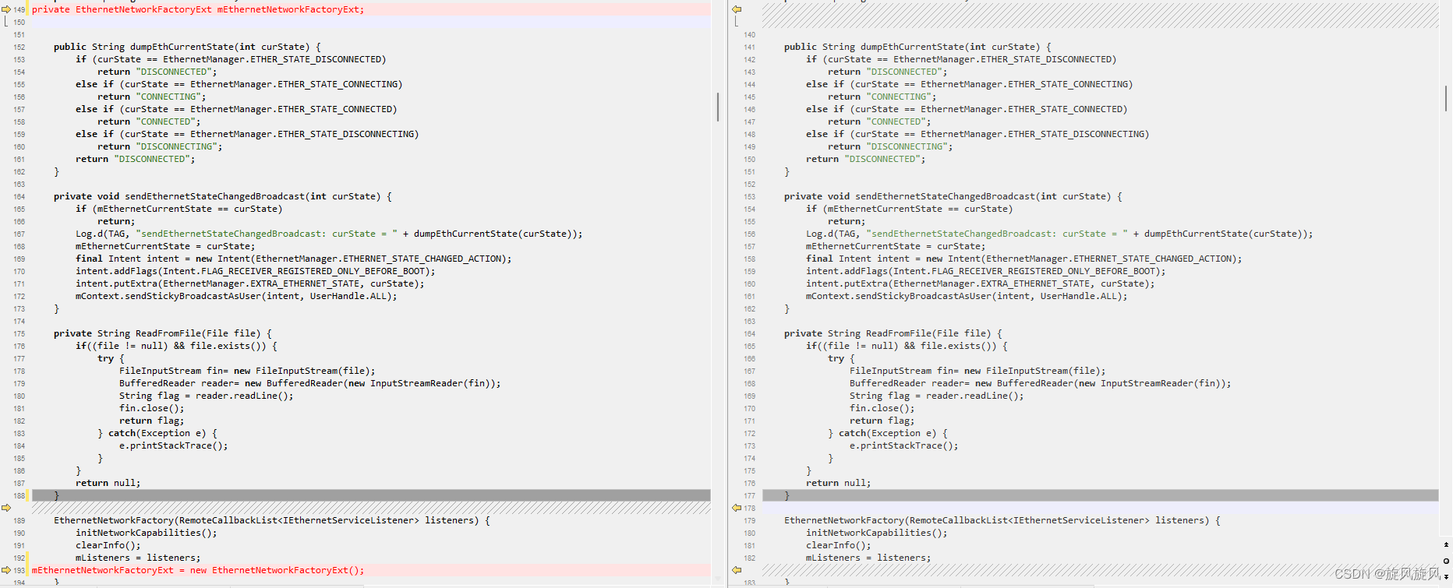This screenshot has height=588, width=1453.
Task: Click left pane 'mEthernetCurrentState = curState;' line
Action: [x=165, y=246]
